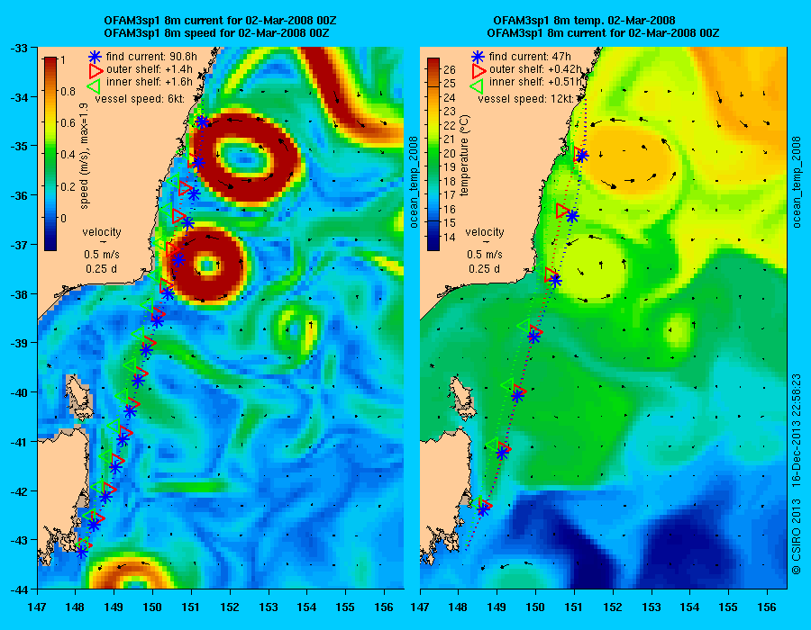Screen dimensions: 811x630
Task: Click the 'find current: 47h' legend text
Action: (530, 57)
